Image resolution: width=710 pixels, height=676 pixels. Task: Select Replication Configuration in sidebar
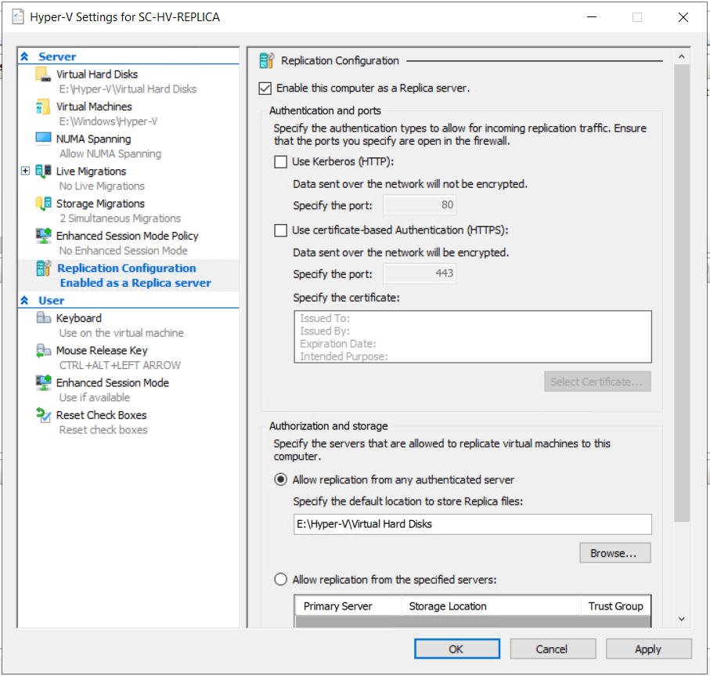pos(127,268)
